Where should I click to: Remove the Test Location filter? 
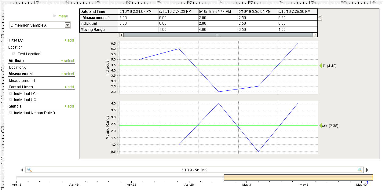(14, 54)
